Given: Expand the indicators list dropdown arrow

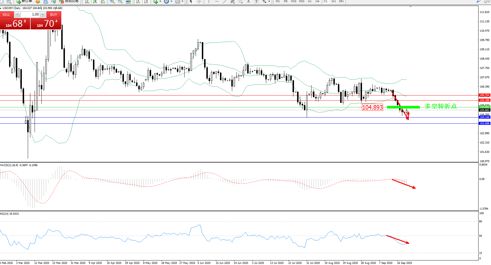Looking at the screenshot, I should 160,1.
